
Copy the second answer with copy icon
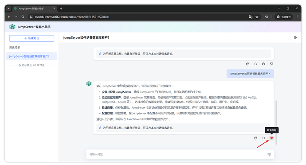pos(255,138)
